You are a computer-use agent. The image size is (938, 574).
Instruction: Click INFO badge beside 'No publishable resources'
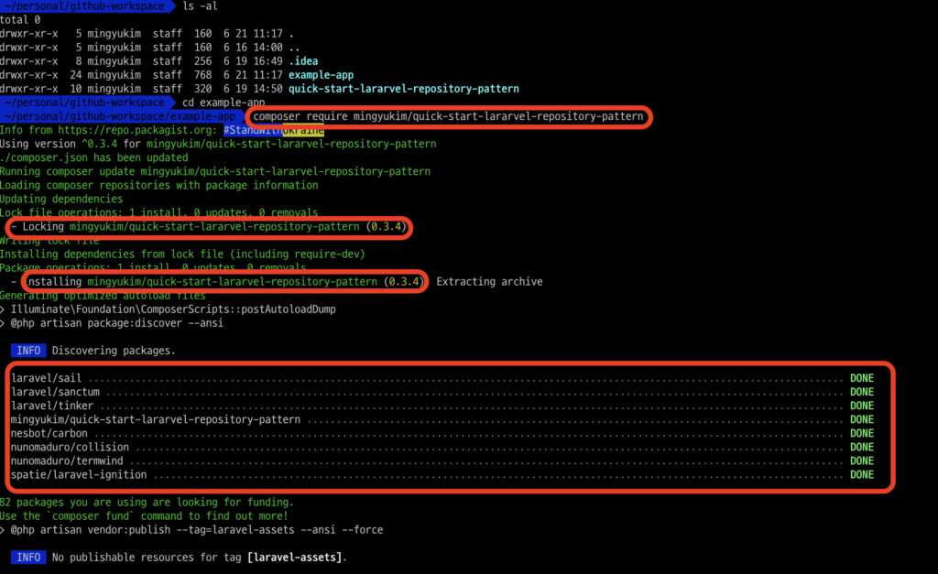tap(28, 558)
